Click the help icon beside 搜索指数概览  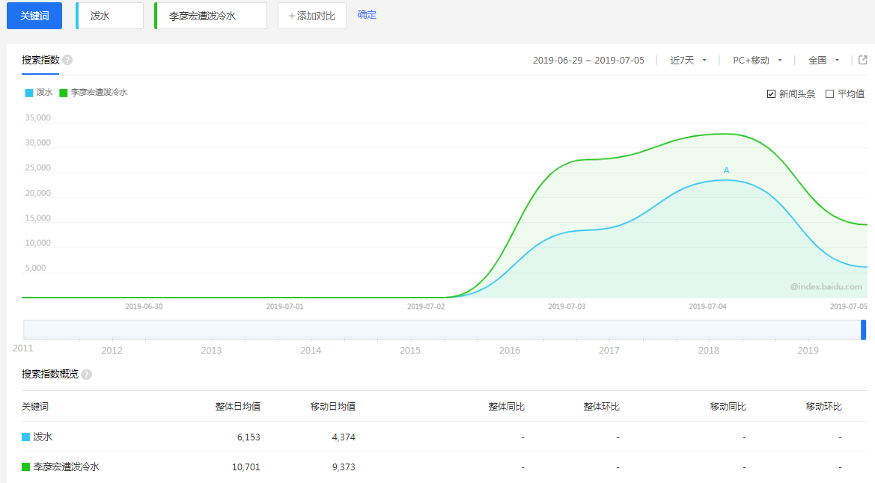pos(86,375)
